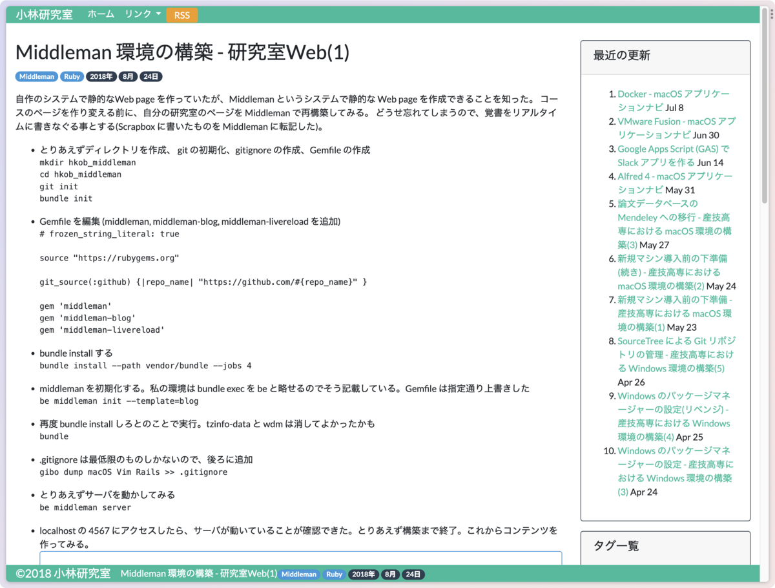Viewport: 775px width, 588px height.
Task: Click the gibo dump macOS Vim Rails line
Action: [134, 472]
